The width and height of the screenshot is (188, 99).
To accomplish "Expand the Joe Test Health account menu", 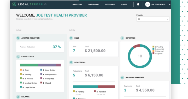I will click(x=170, y=4).
